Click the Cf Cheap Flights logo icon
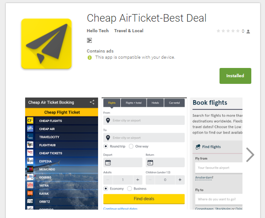This screenshot has height=218, width=265. (x=30, y=120)
